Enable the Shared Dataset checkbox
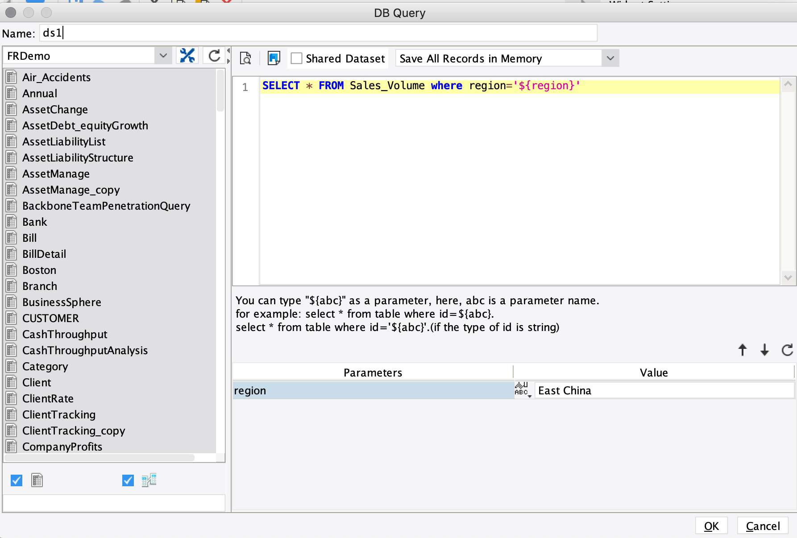This screenshot has width=797, height=538. click(x=296, y=58)
